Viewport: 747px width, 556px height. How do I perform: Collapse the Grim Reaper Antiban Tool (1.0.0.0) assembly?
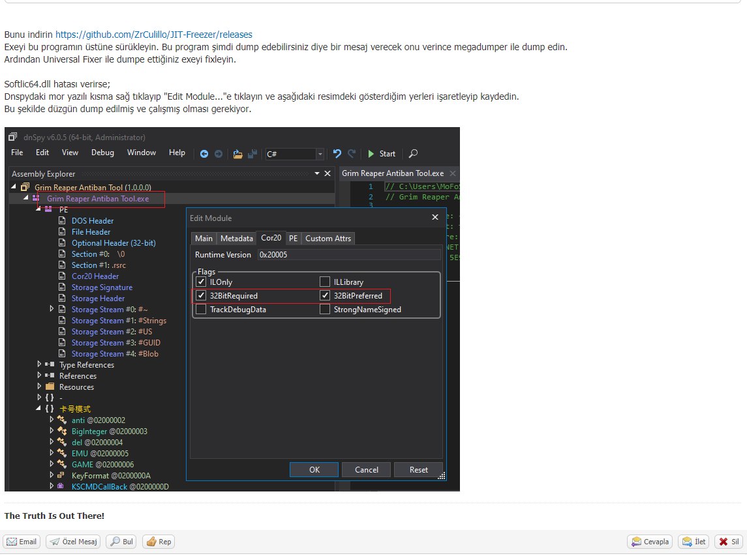(x=14, y=186)
